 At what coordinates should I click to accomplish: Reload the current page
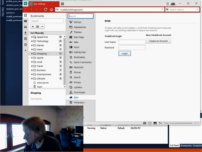click(x=46, y=9)
